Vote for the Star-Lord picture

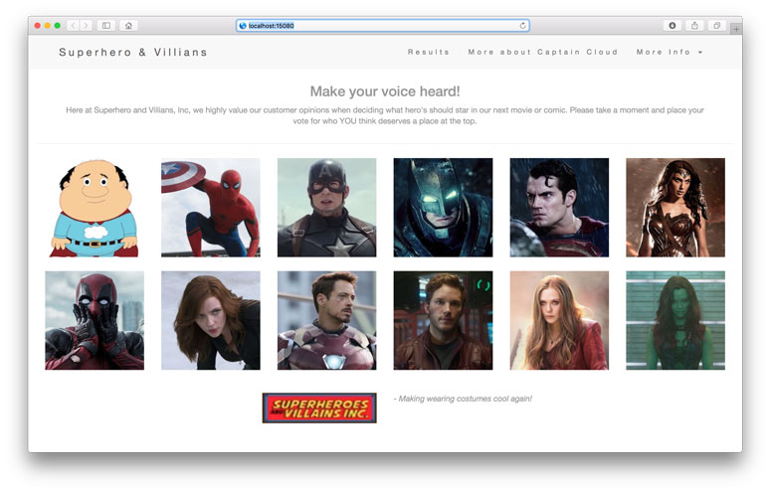tap(443, 320)
